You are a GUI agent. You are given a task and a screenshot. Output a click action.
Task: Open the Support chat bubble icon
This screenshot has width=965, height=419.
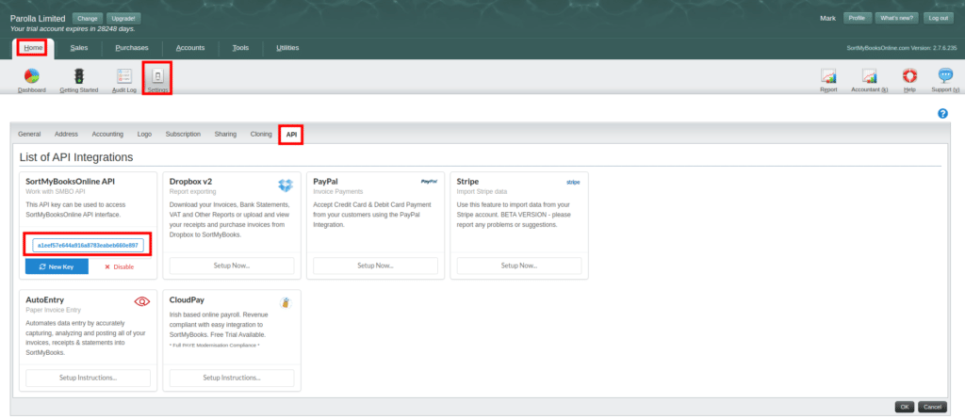[944, 75]
